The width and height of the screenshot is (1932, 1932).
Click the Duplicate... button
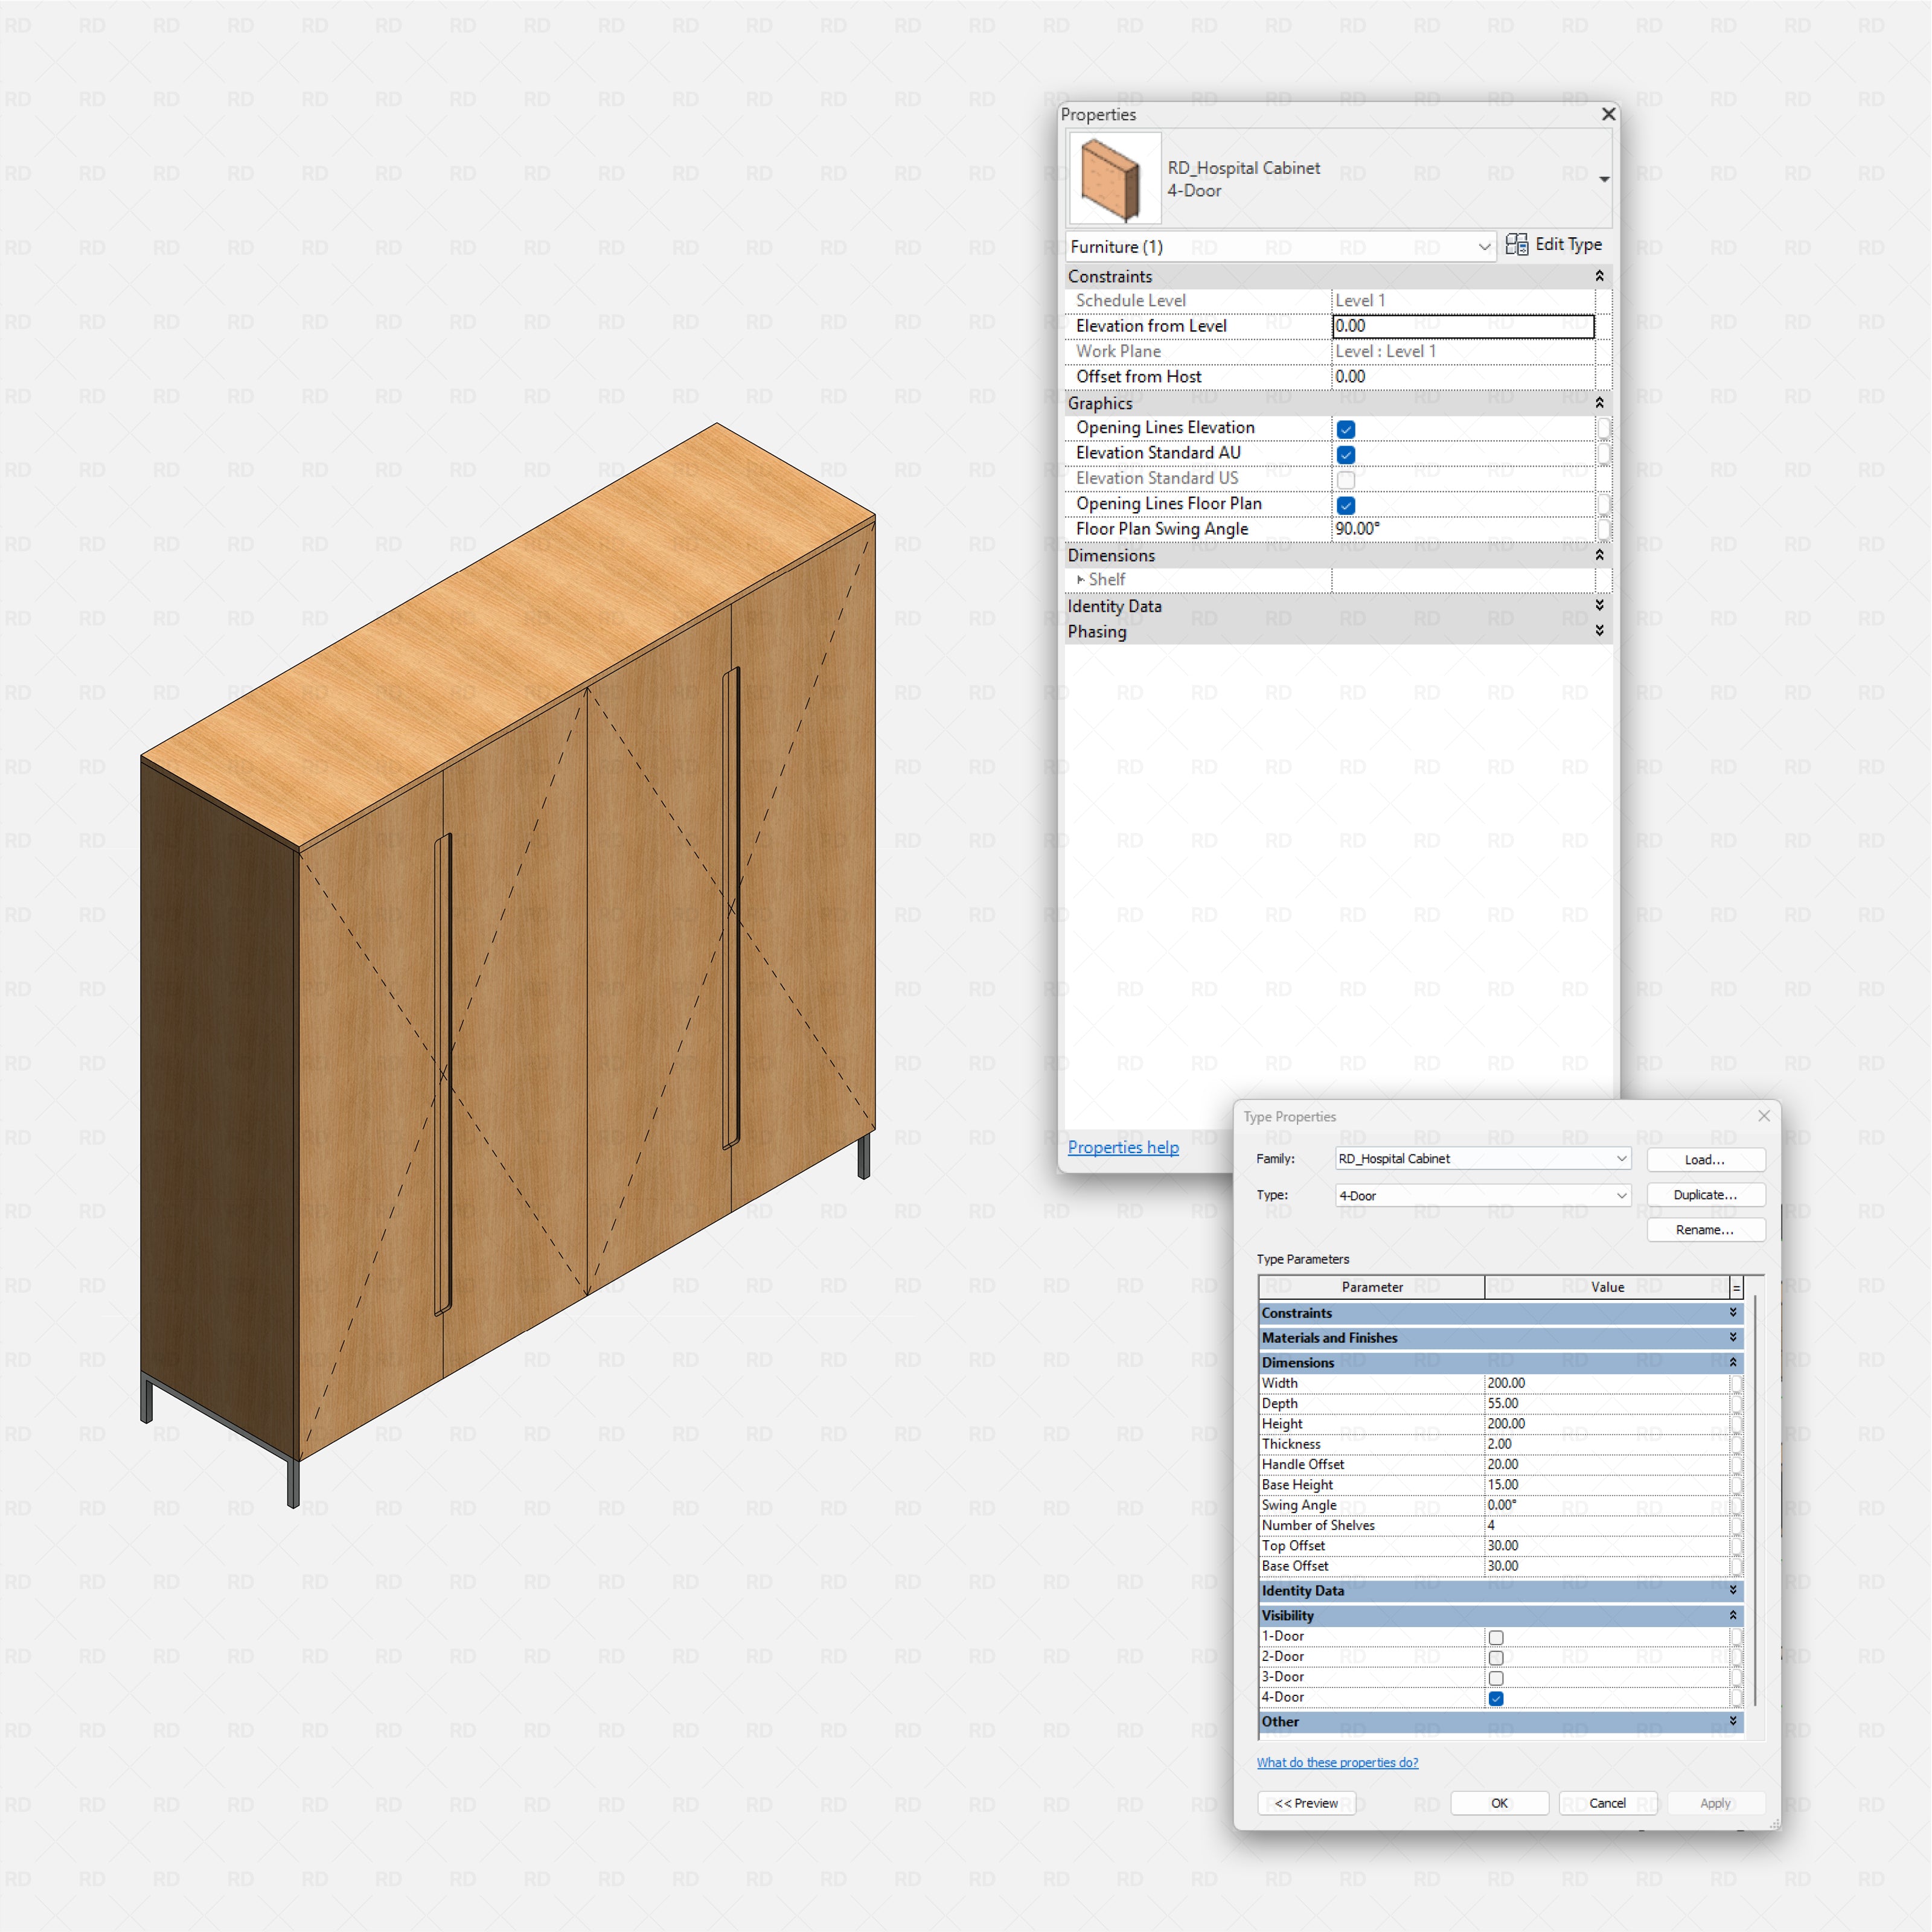1705,1195
